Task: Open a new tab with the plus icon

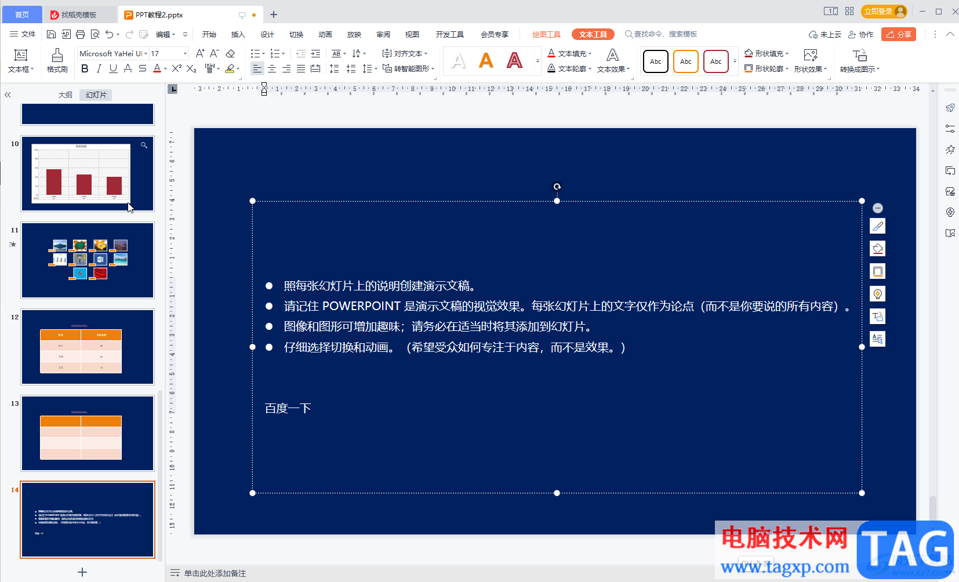Action: click(x=274, y=14)
